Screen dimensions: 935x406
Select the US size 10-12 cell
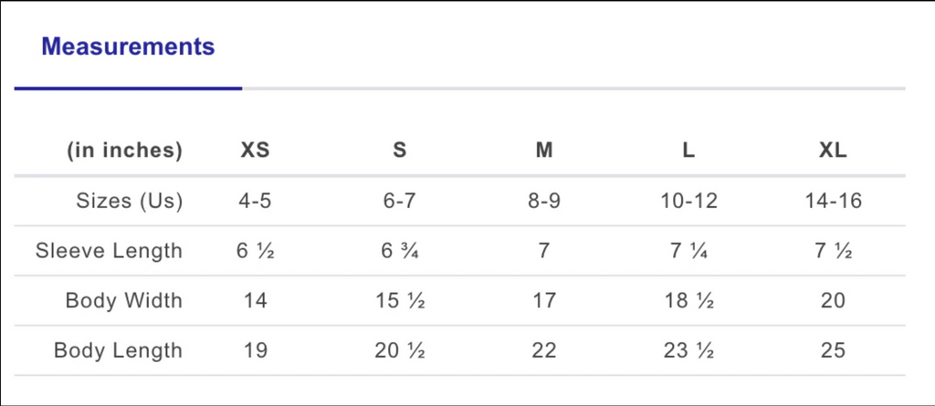688,201
